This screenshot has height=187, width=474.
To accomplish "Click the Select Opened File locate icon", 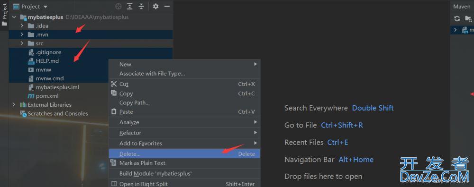I will 118,6.
